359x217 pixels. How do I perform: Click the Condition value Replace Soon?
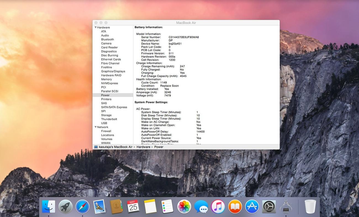coord(170,86)
